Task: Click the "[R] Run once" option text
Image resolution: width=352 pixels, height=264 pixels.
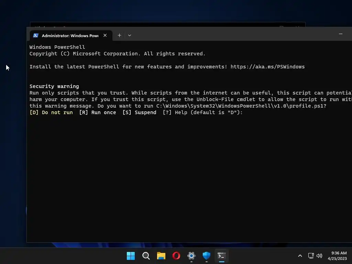Action: (x=98, y=112)
